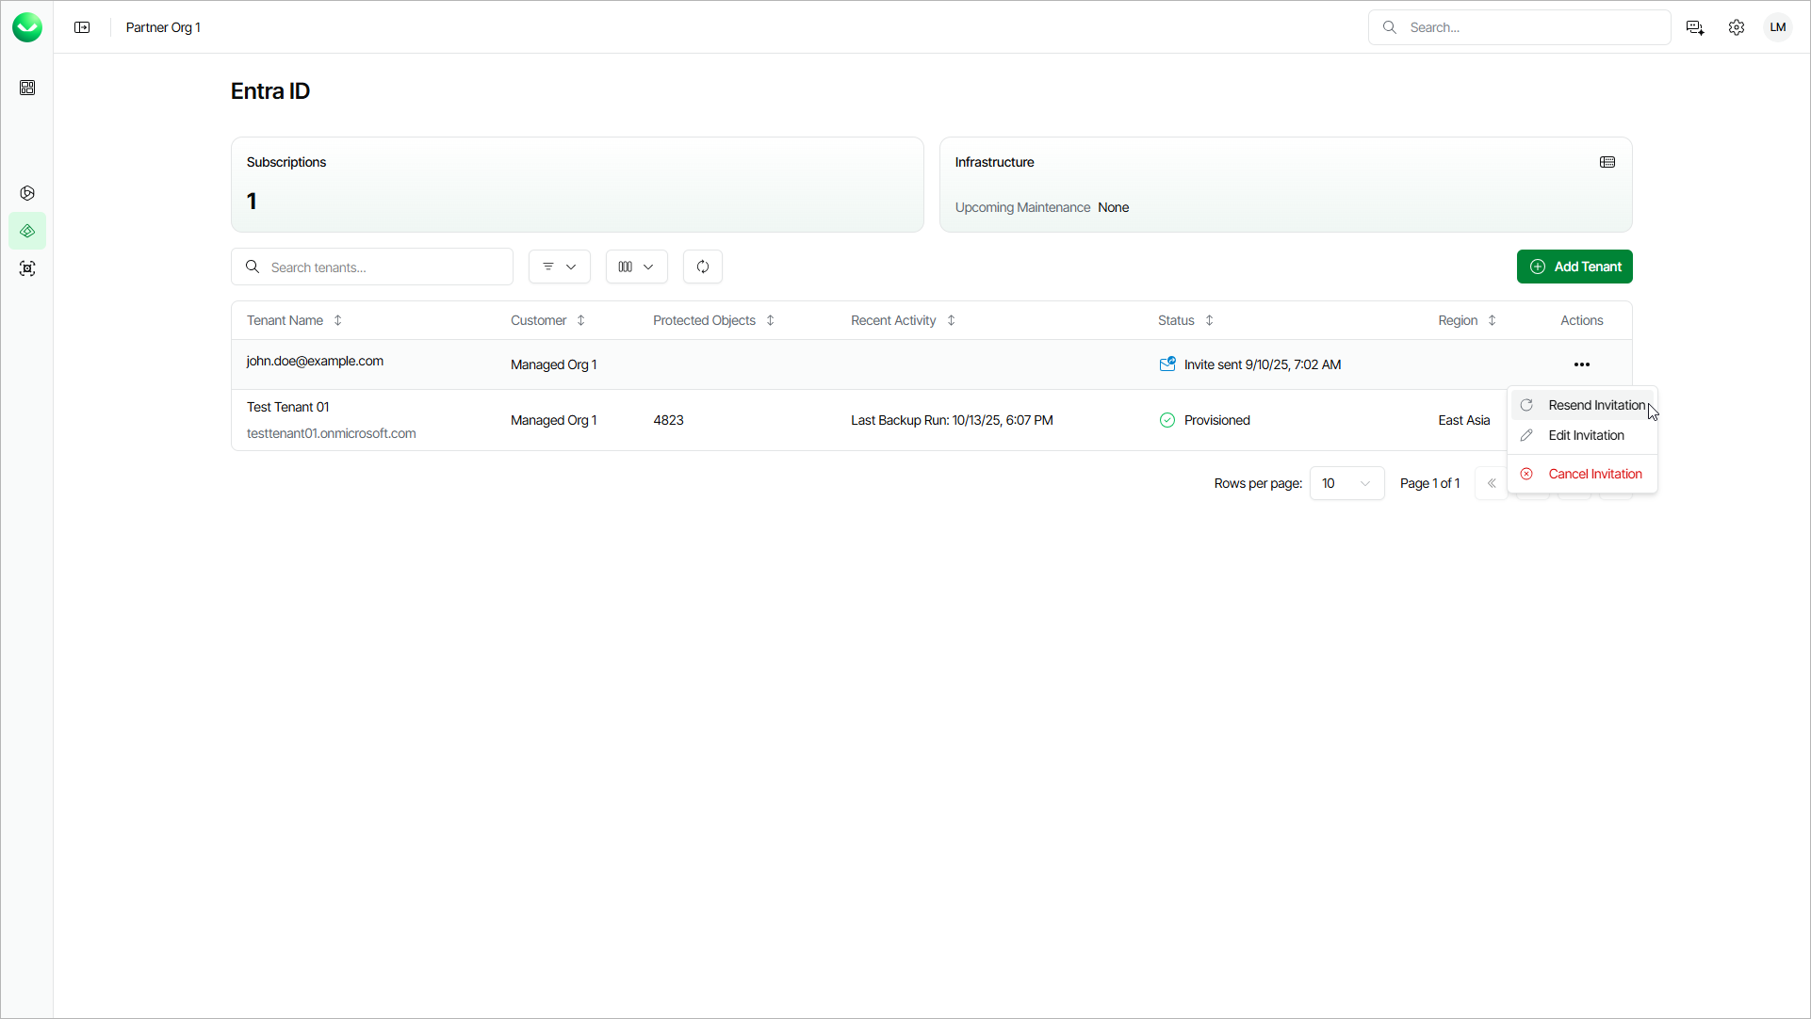Choose Edit Invitation from menu
Viewport: 1811px width, 1019px height.
tap(1586, 435)
